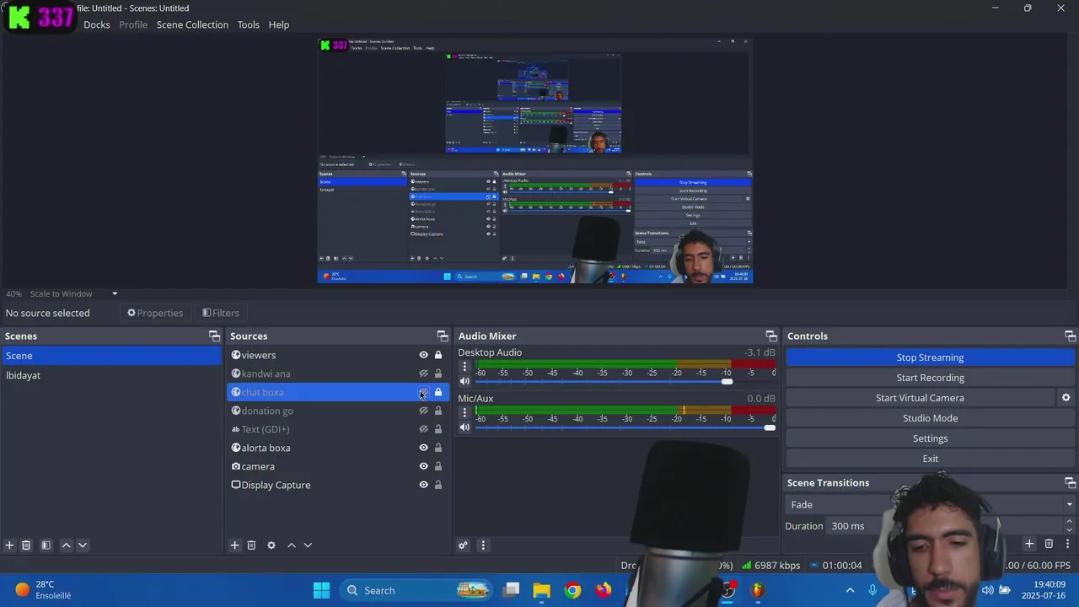This screenshot has width=1079, height=607.
Task: Hide the alorta boxa source
Action: (424, 448)
